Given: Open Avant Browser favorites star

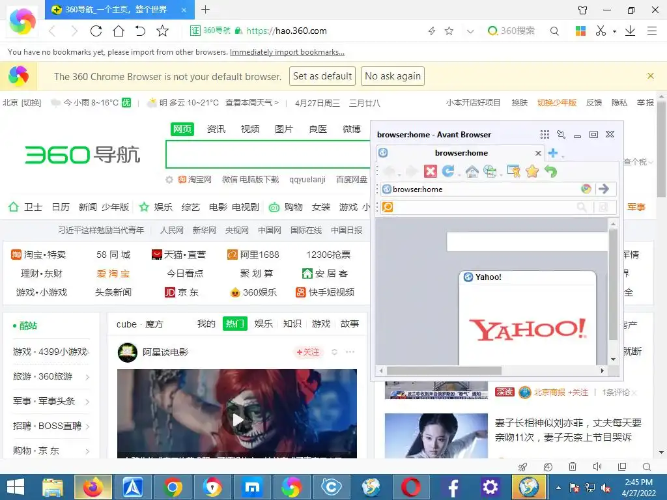Looking at the screenshot, I should click(532, 171).
